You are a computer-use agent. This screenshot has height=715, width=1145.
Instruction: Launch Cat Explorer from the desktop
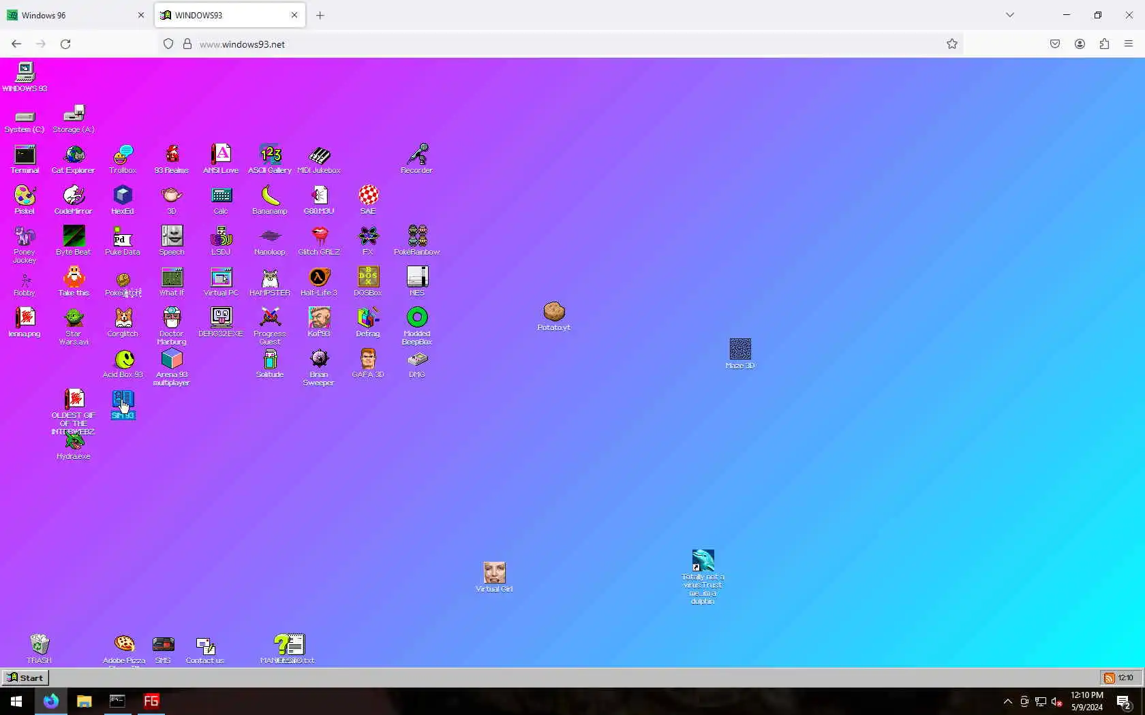[74, 159]
